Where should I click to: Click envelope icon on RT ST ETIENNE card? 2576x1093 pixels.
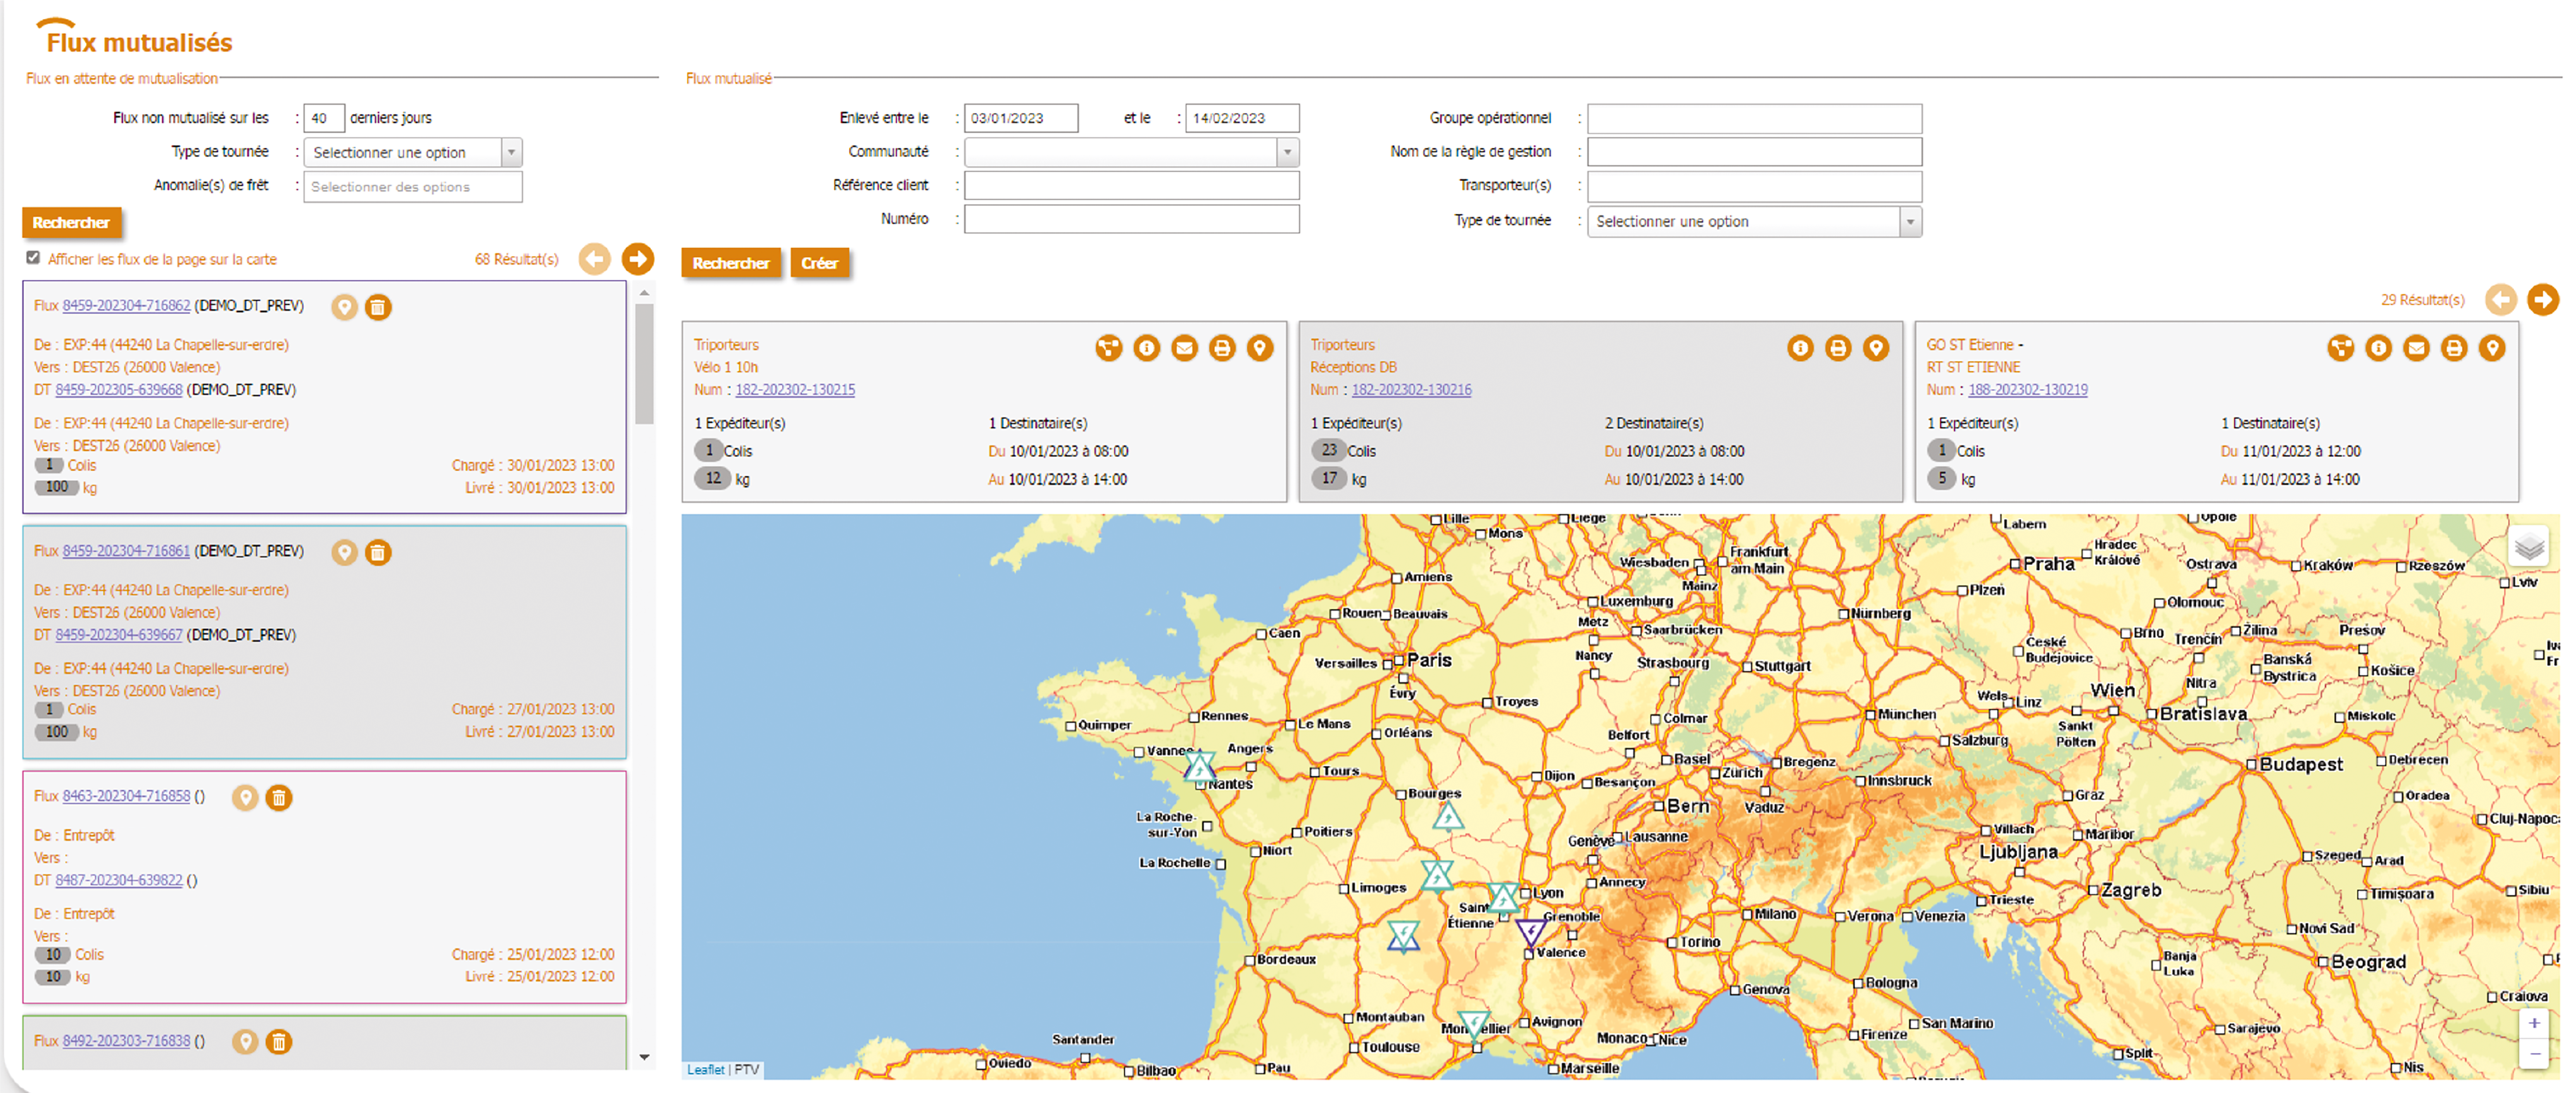(x=2416, y=348)
